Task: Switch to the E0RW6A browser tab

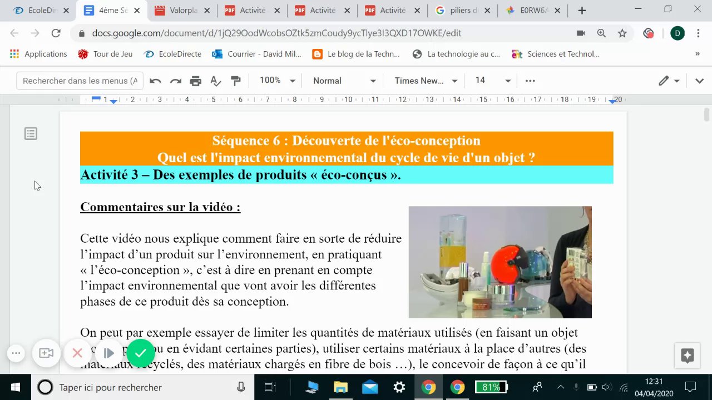Action: (x=533, y=11)
